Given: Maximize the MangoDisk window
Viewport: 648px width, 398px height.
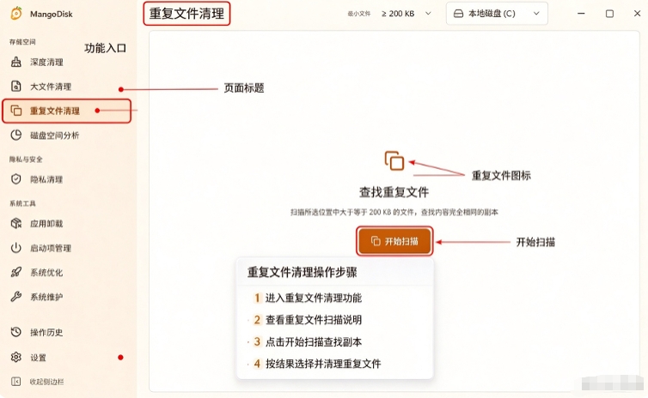Looking at the screenshot, I should (609, 14).
